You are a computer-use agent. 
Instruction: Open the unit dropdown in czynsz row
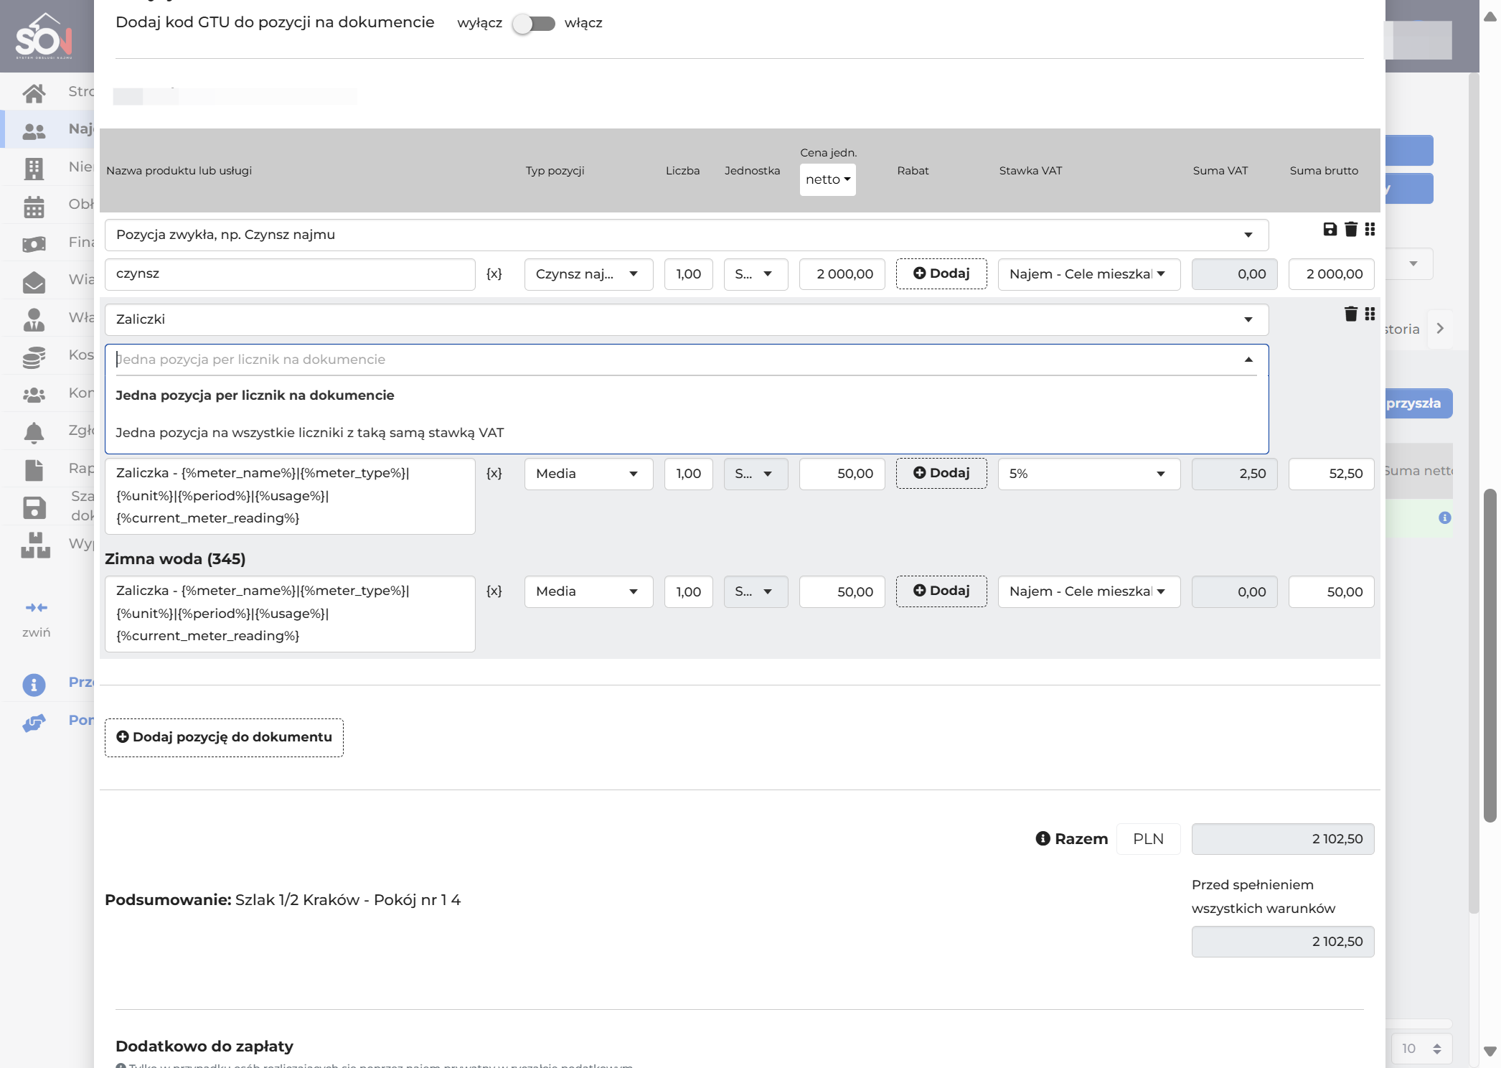click(756, 274)
